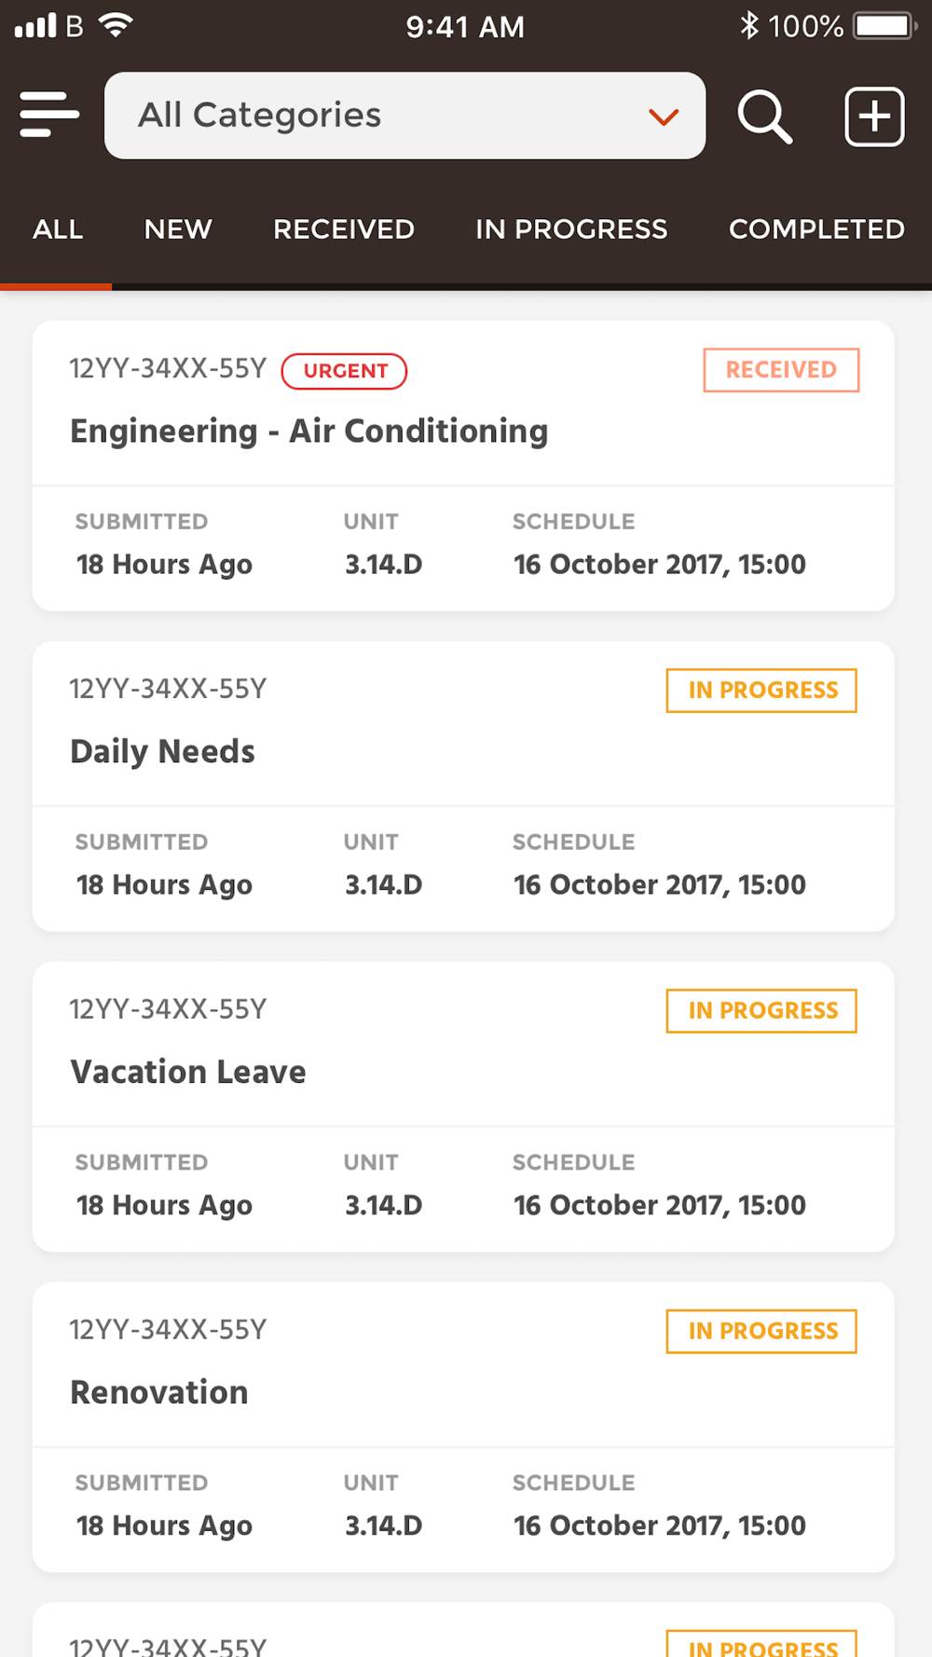Switch to the NEW tab
Image resolution: width=932 pixels, height=1657 pixels.
[178, 229]
